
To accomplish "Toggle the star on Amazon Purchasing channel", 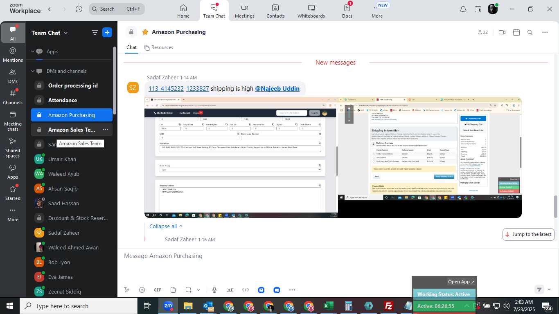I will coord(145,32).
